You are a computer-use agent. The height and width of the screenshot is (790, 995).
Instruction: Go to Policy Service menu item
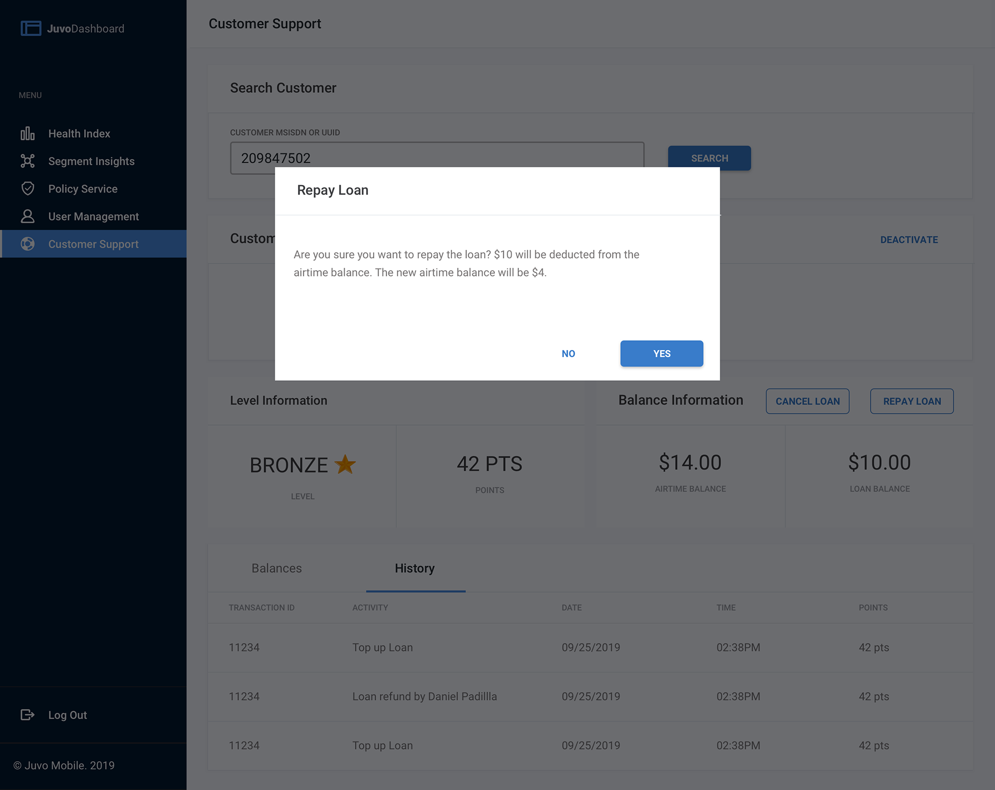93,189
